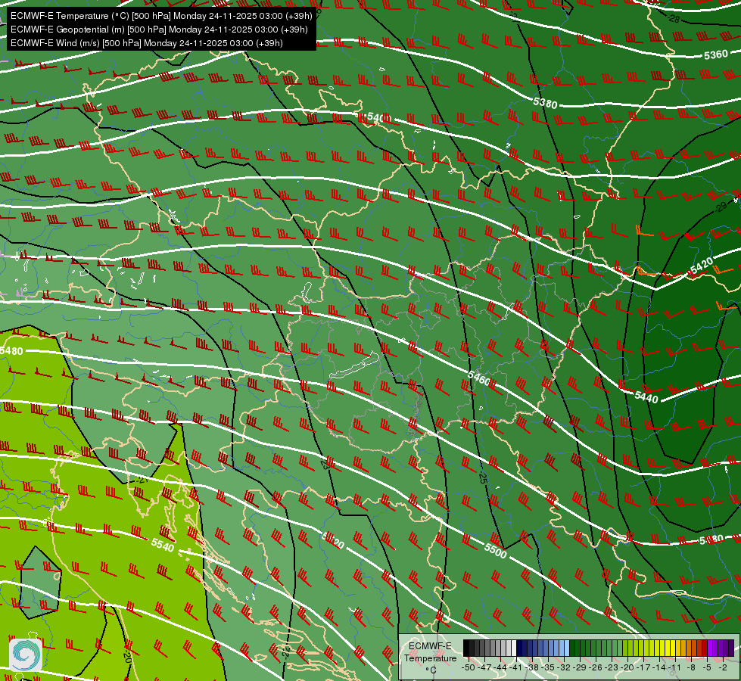Select the 'ECMWF-E Temperature (°C) [500 hPa]' header line

[x=161, y=16]
